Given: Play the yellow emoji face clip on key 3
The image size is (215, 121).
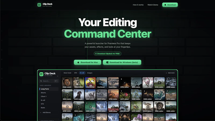Looking at the screenshot, I should tap(90, 83).
